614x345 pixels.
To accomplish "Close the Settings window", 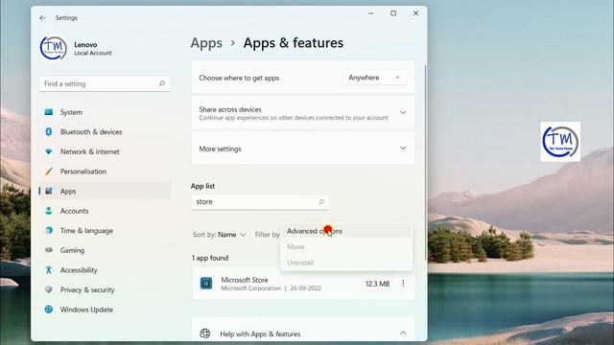I will (x=415, y=13).
